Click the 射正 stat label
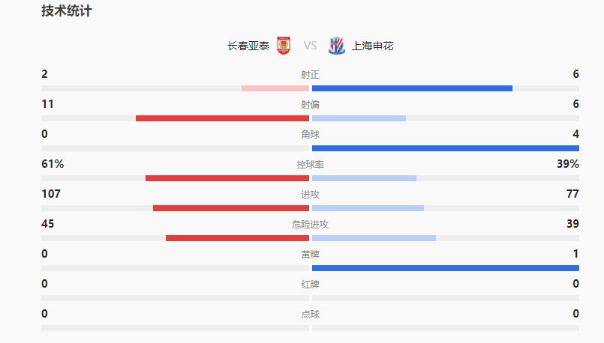Image resolution: width=604 pixels, height=343 pixels. (x=310, y=75)
